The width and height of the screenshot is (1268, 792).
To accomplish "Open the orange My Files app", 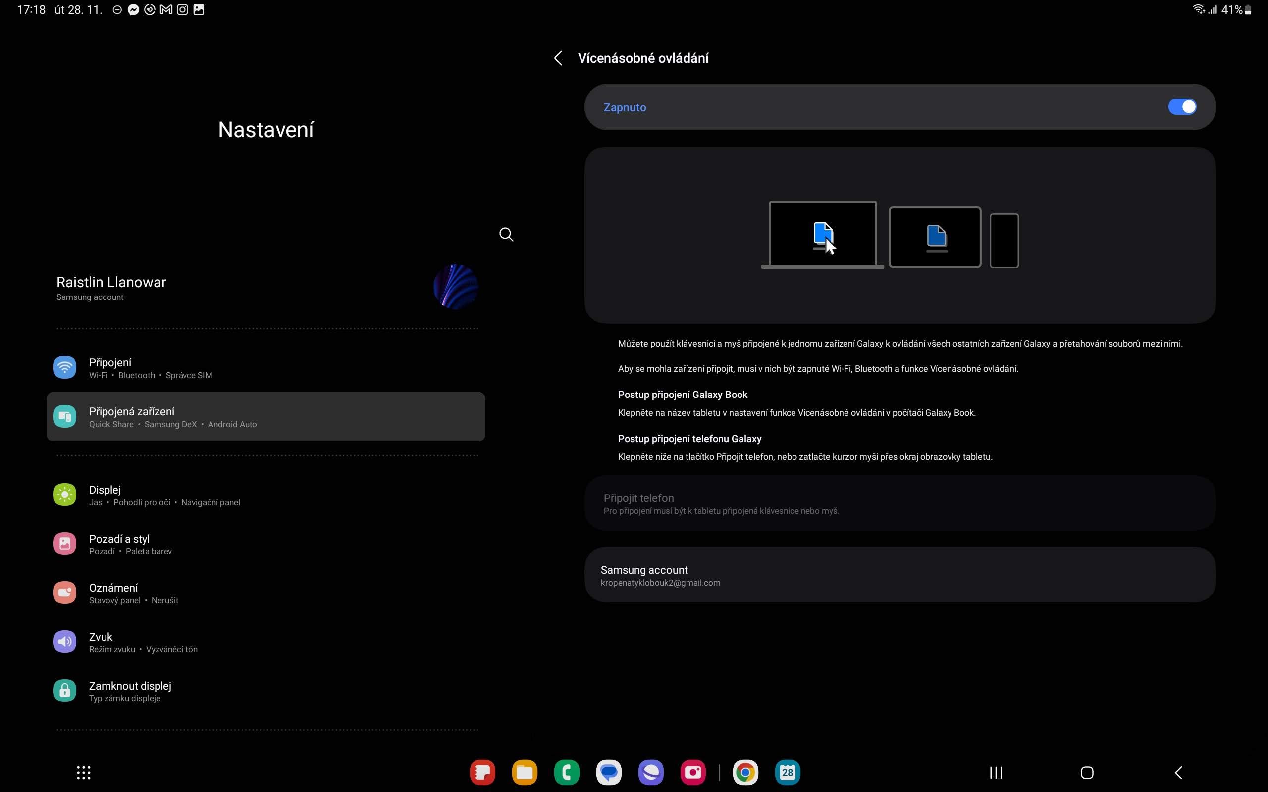I will click(525, 773).
